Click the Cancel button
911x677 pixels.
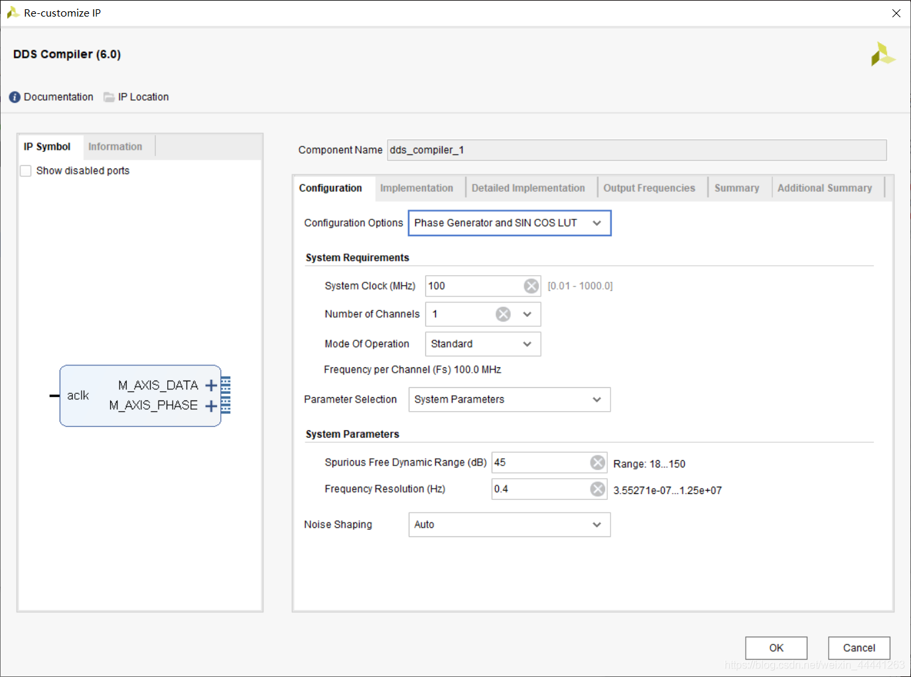tap(859, 648)
